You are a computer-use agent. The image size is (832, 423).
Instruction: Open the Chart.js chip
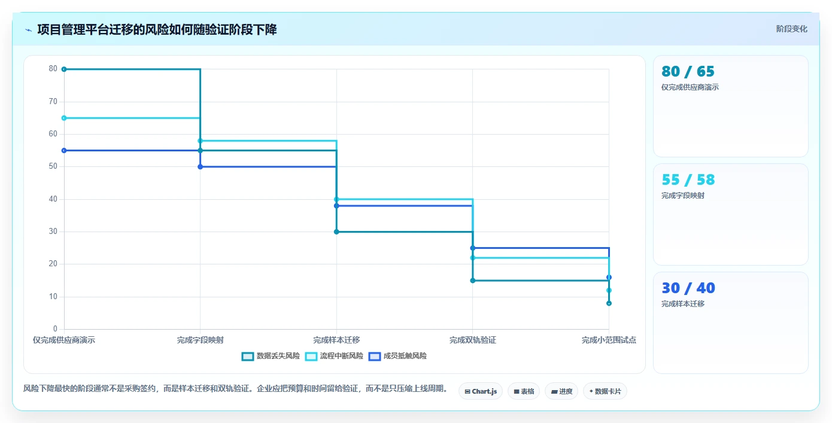coord(481,391)
